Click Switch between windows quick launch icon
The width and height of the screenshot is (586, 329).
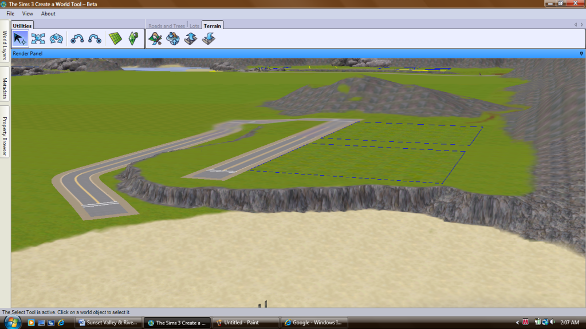pos(51,323)
